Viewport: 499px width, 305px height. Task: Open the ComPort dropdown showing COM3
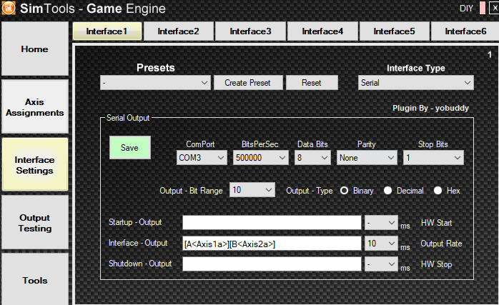202,157
